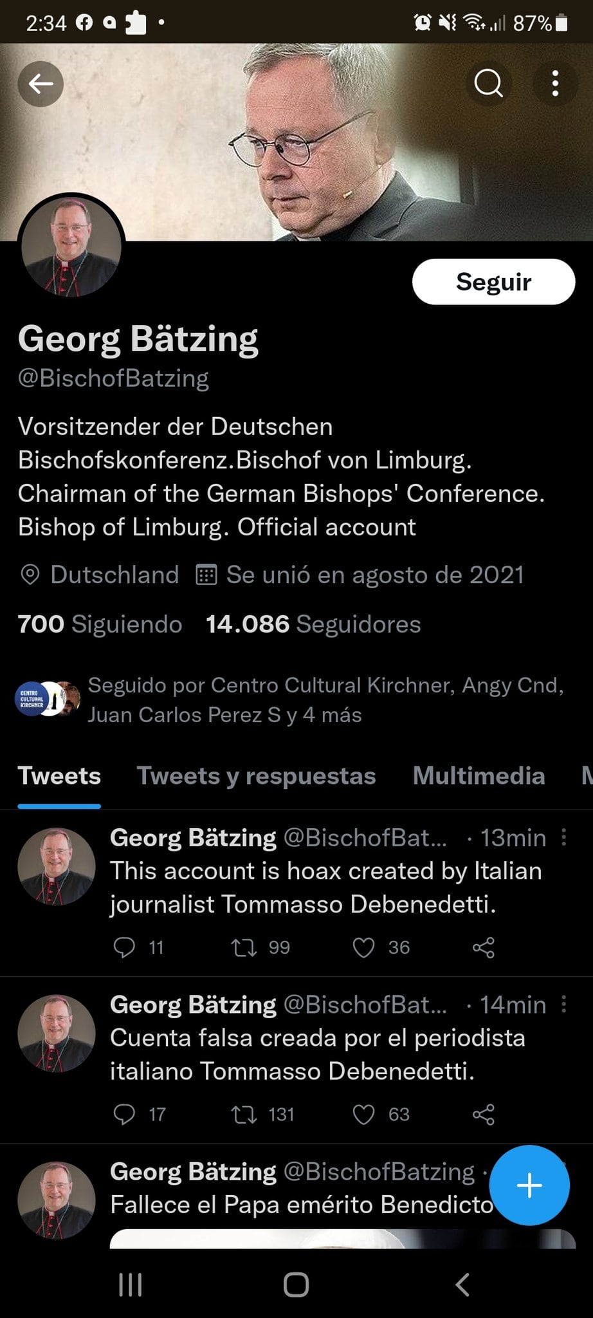Reply to the 13min hoax tweet

[124, 947]
